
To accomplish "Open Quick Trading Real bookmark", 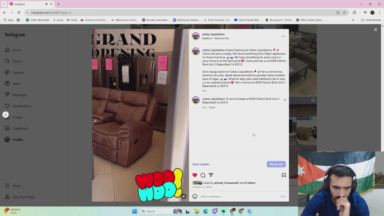I will click(247, 20).
